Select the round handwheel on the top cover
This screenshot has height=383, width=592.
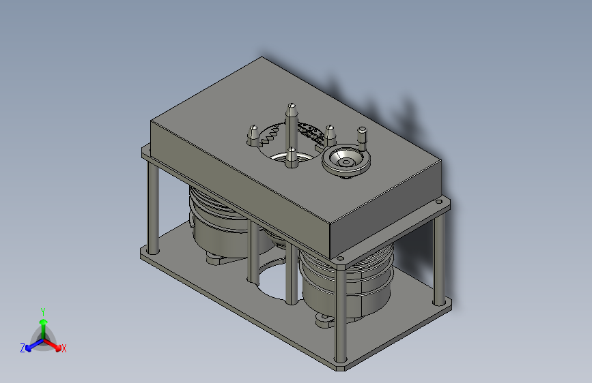tap(346, 160)
